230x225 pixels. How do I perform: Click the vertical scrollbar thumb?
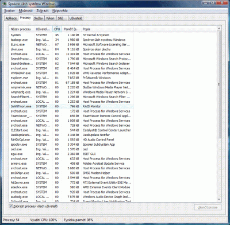(x=219, y=84)
